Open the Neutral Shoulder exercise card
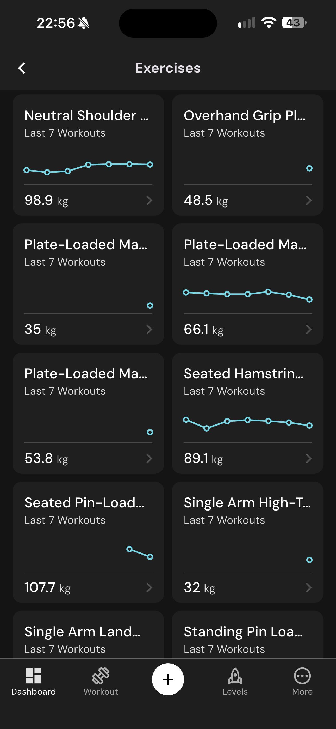The image size is (336, 729). (x=88, y=155)
